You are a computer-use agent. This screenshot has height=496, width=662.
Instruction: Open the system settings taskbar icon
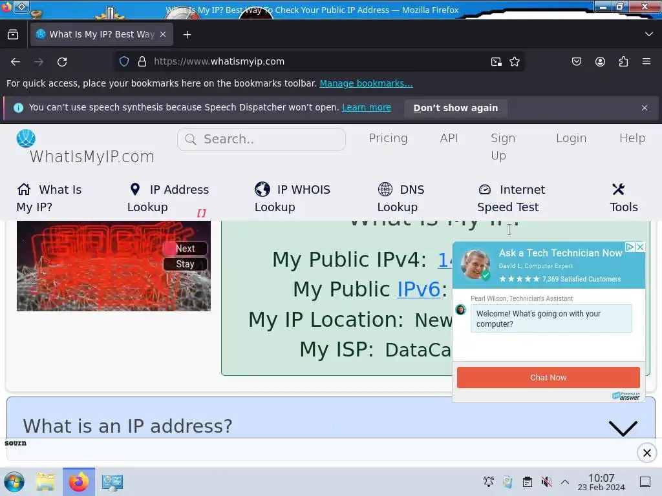pyautogui.click(x=112, y=482)
